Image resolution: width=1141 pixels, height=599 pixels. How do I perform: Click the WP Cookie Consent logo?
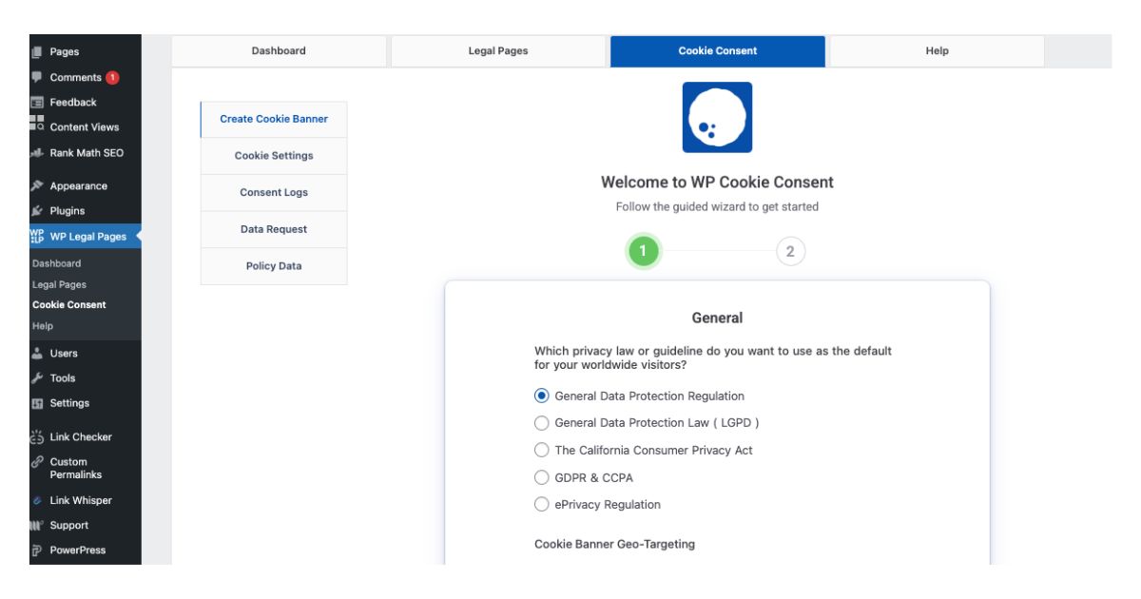(717, 118)
